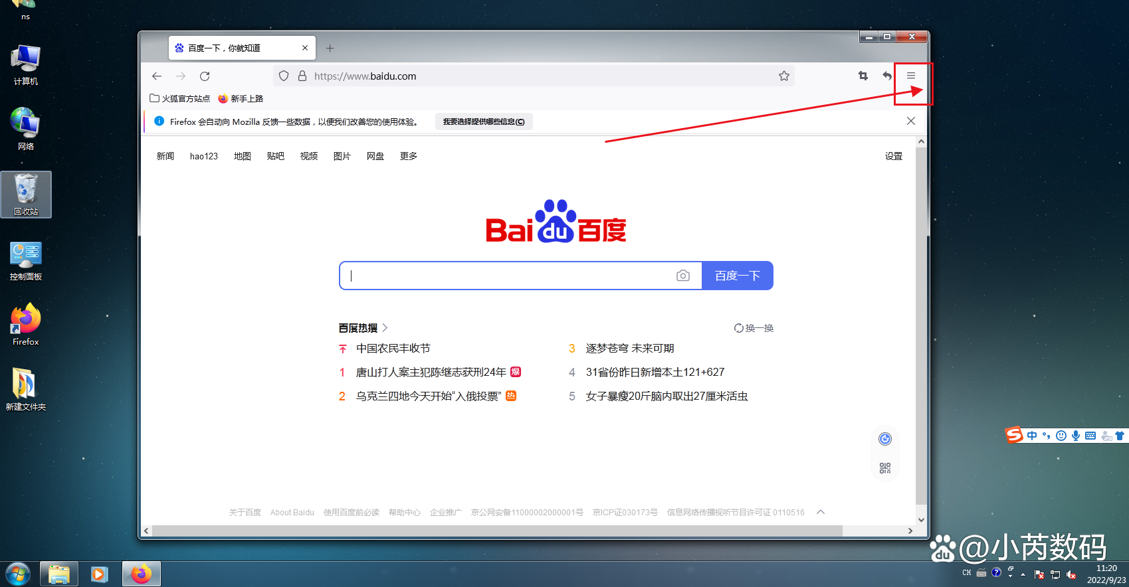Expand 更多 navigation menu

tap(409, 156)
